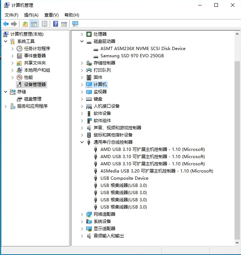Expand the 系统设备 category arrow
This screenshot has width=241, height=255.
coord(82,222)
